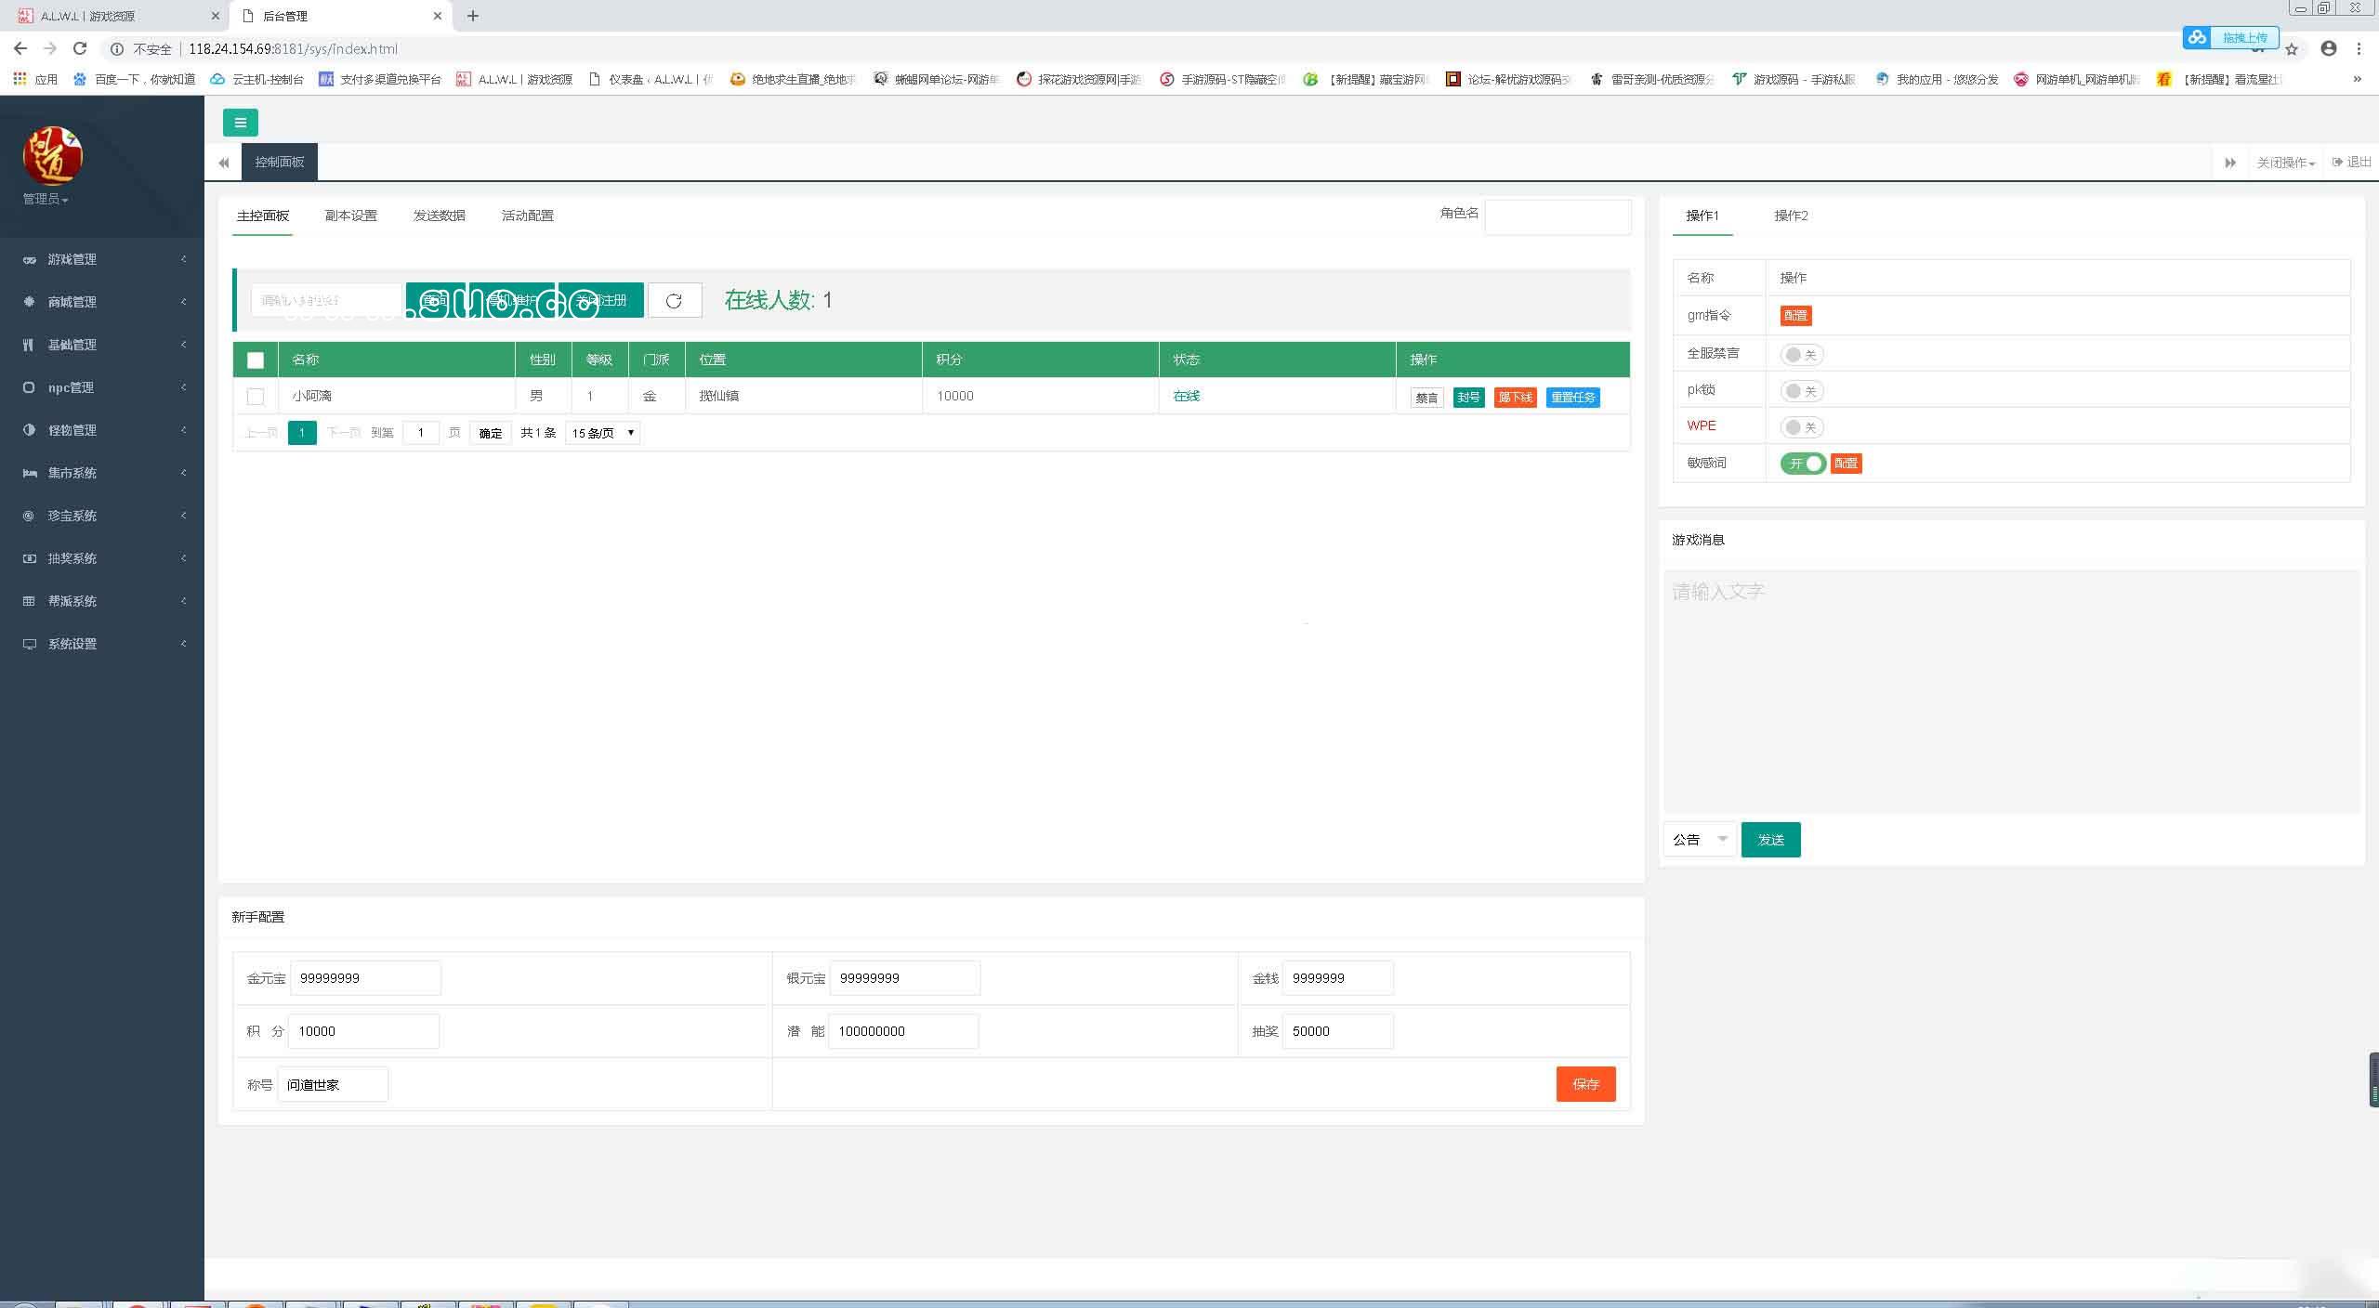
Task: Open Chrome profile account icon
Action: coord(2328,48)
